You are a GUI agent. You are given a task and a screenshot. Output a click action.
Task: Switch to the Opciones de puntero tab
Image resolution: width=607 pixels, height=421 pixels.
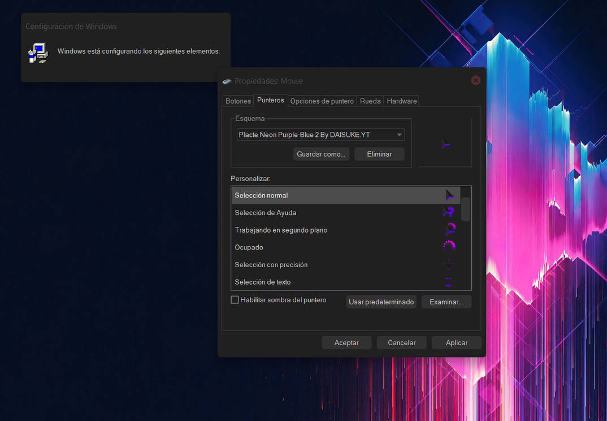click(x=322, y=101)
